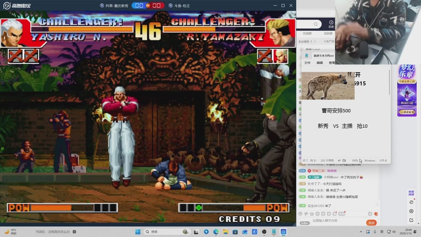Switch to the 在线榜 tab in chat panel
The width and height of the screenshot is (421, 237).
[307, 33]
